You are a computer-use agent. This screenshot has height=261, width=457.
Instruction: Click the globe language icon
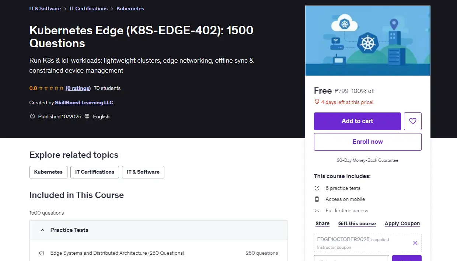click(87, 116)
